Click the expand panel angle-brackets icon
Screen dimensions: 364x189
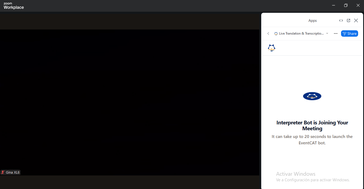(x=341, y=20)
